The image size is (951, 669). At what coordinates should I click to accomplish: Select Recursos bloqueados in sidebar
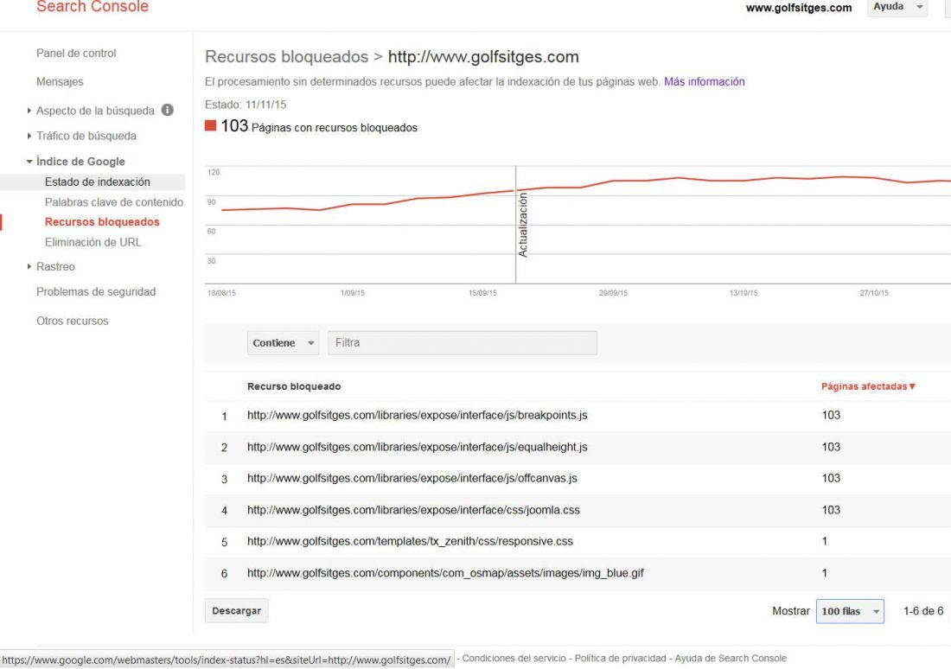tap(102, 222)
